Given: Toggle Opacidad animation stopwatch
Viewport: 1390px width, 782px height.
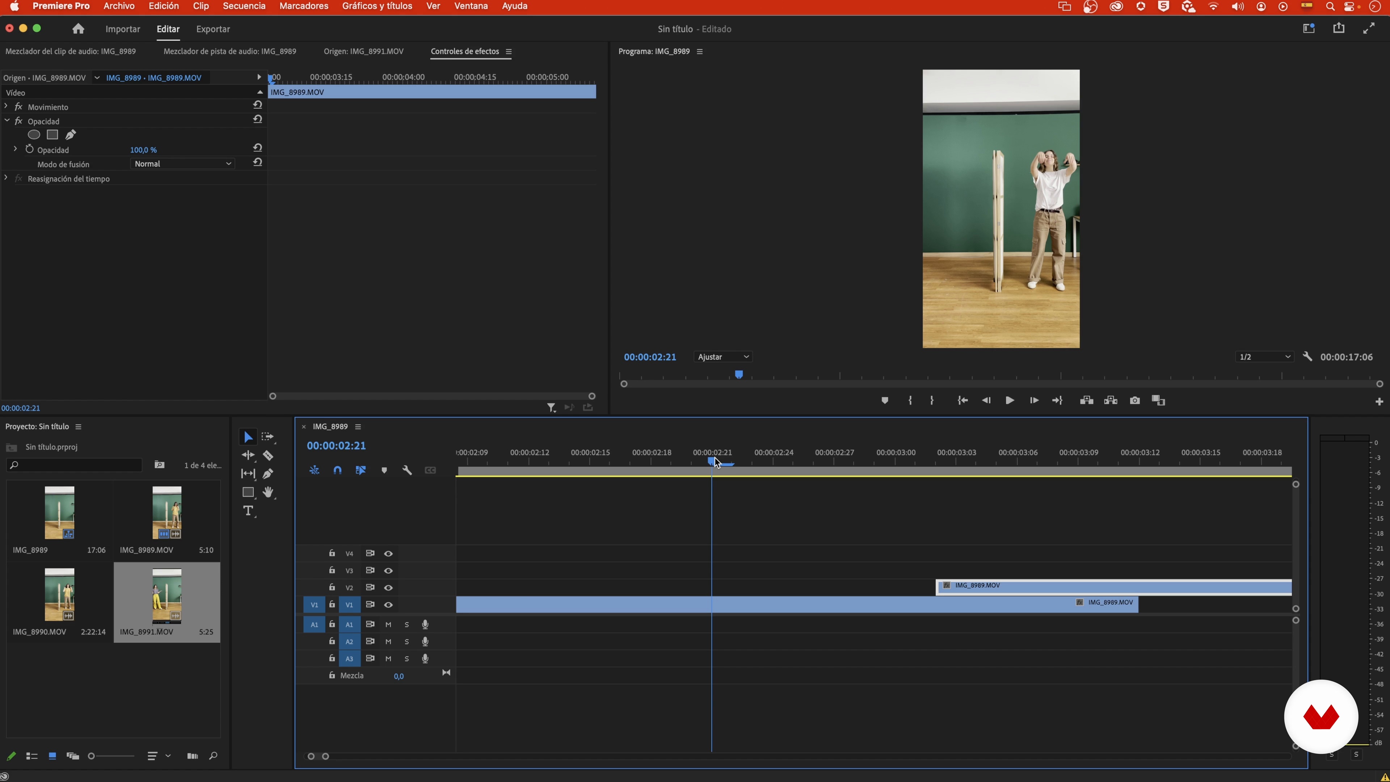Looking at the screenshot, I should (x=30, y=150).
